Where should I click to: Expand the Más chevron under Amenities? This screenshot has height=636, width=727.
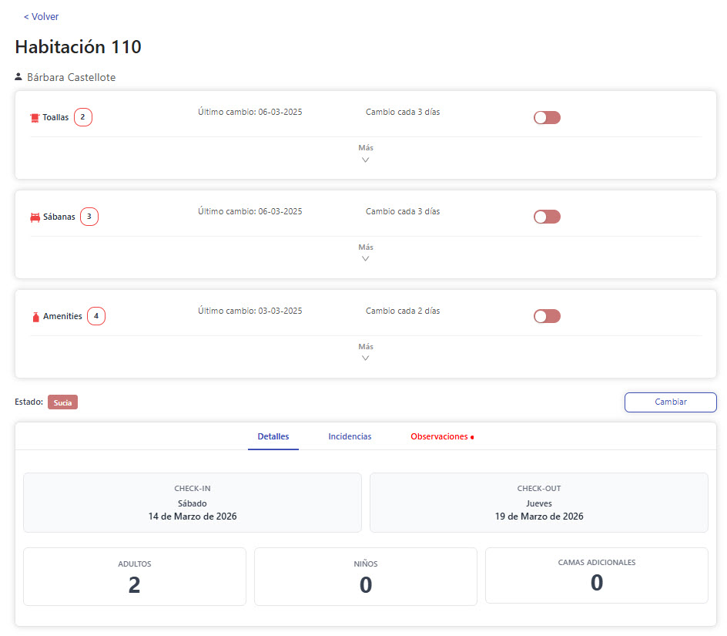pos(366,353)
